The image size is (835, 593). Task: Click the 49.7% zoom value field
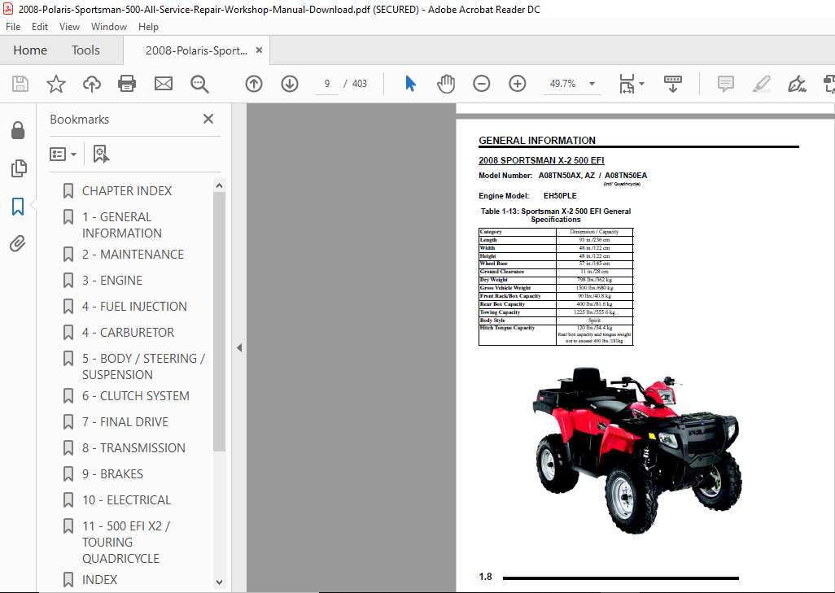(563, 84)
